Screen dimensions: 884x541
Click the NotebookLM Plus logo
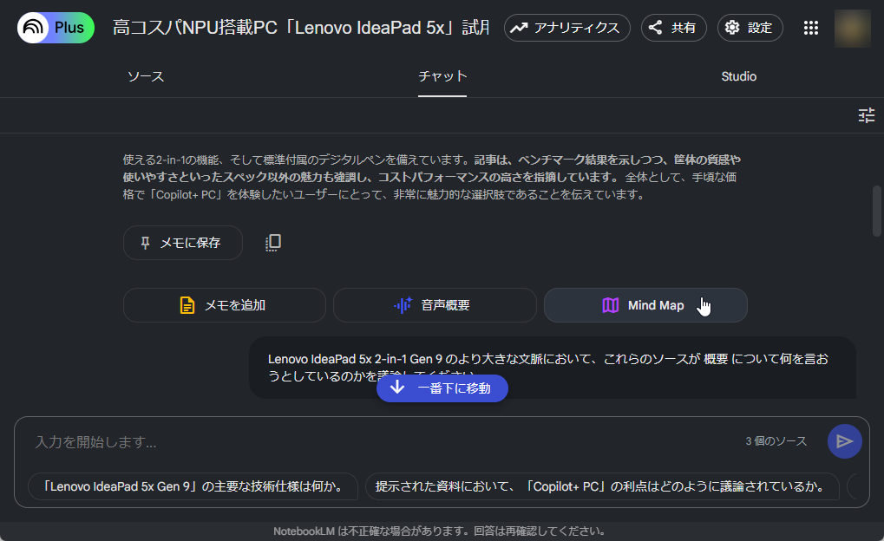point(55,27)
